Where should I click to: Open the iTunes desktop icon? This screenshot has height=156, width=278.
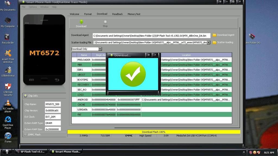click(x=8, y=136)
